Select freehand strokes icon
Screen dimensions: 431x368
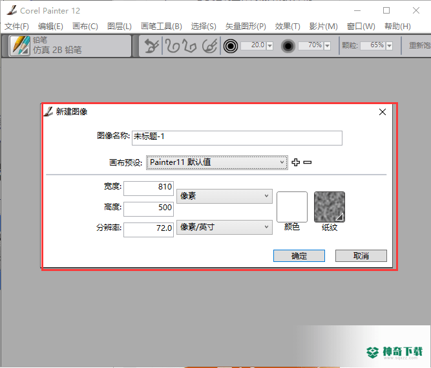(172, 46)
